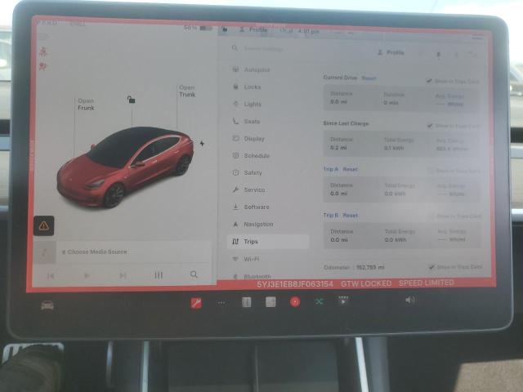Tap Choose Media Source
Screen dimensions: 523x392
(95, 252)
